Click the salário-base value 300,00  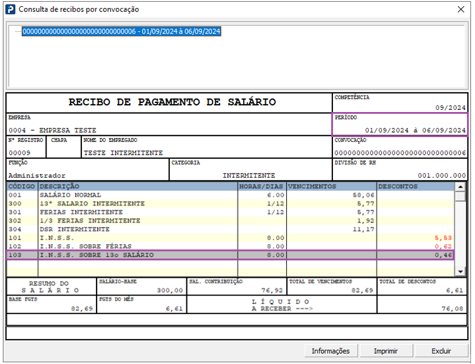click(170, 291)
